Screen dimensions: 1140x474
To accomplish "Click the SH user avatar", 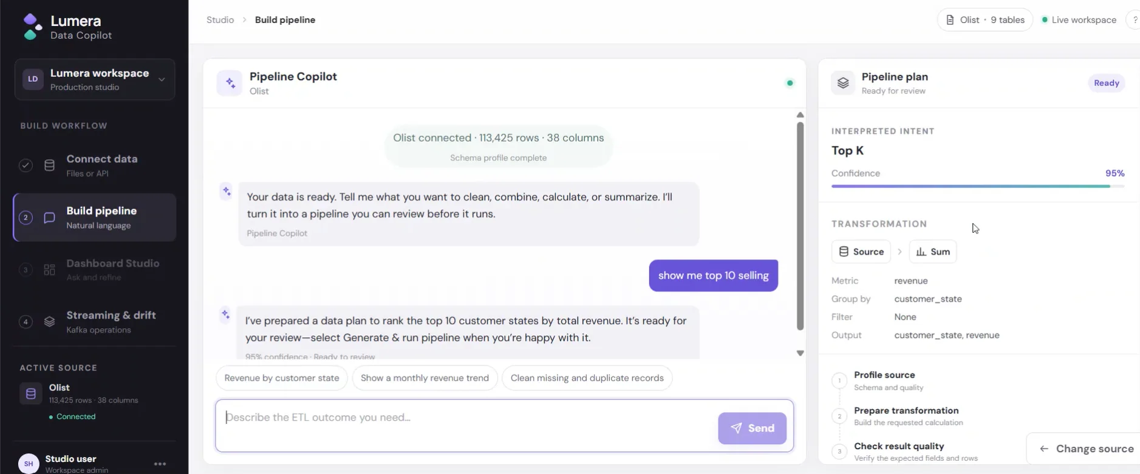I will [29, 464].
